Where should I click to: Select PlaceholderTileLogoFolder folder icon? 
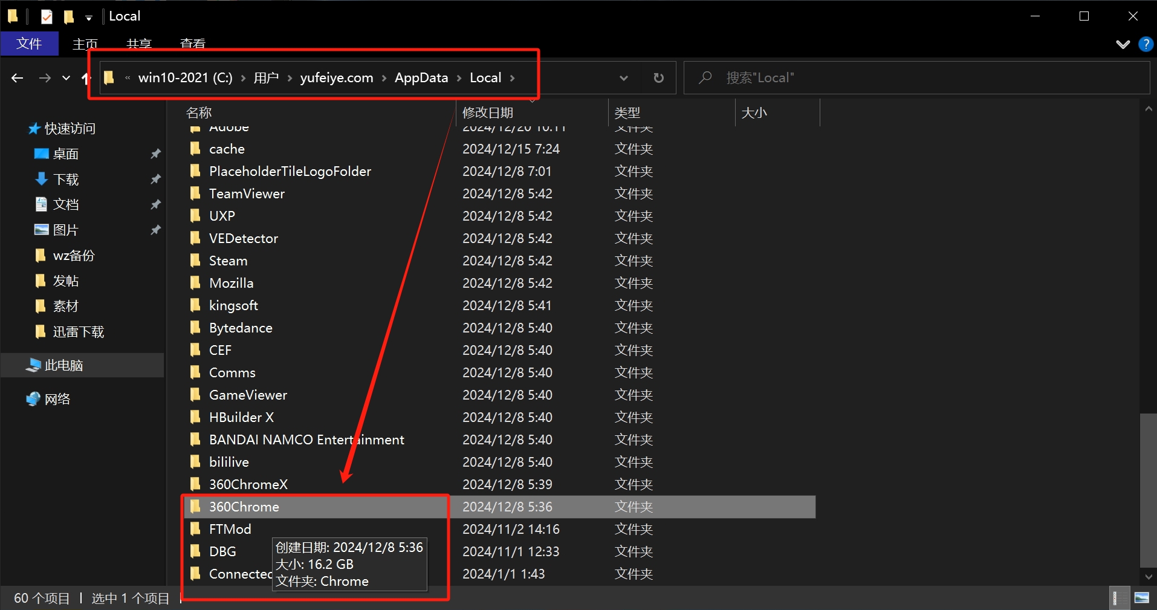click(195, 170)
